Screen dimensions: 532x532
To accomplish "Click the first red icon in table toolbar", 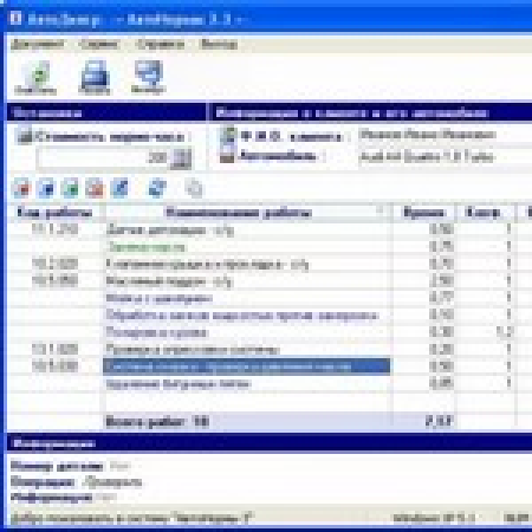I will coord(23,188).
